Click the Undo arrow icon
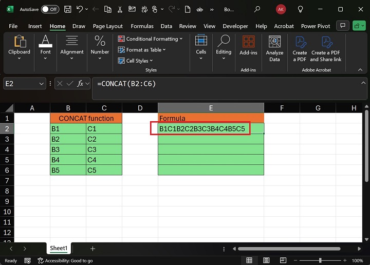This screenshot has width=370, height=265. point(80,9)
